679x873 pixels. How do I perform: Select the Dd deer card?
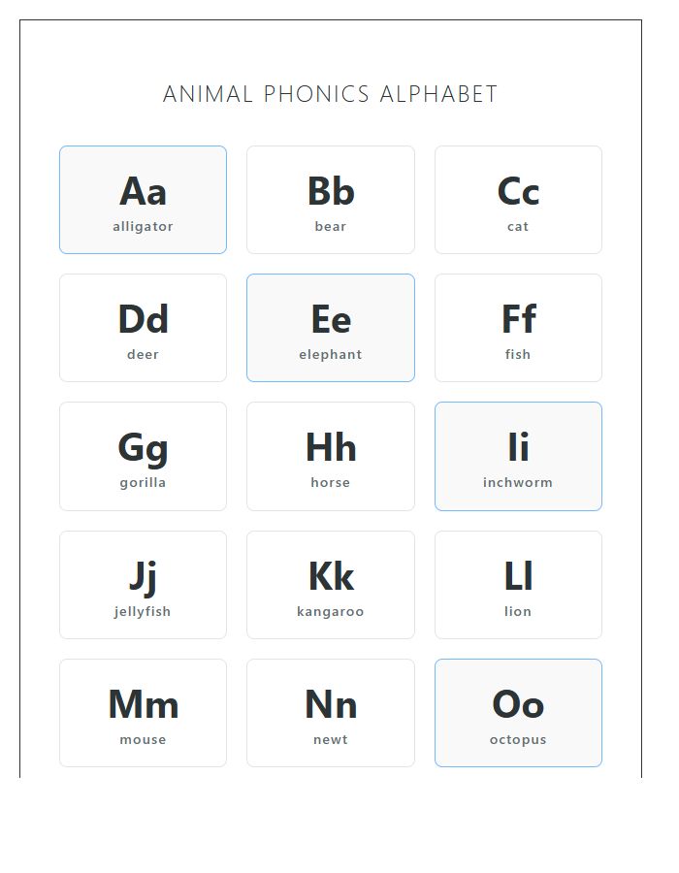pos(143,327)
